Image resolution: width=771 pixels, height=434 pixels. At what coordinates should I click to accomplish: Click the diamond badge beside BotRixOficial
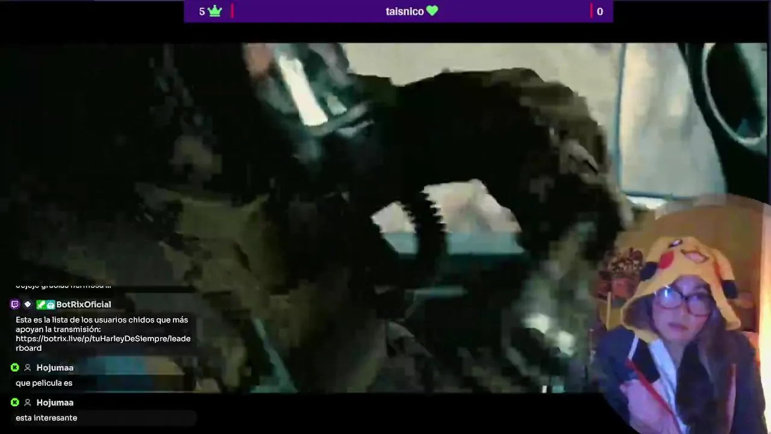[x=27, y=304]
